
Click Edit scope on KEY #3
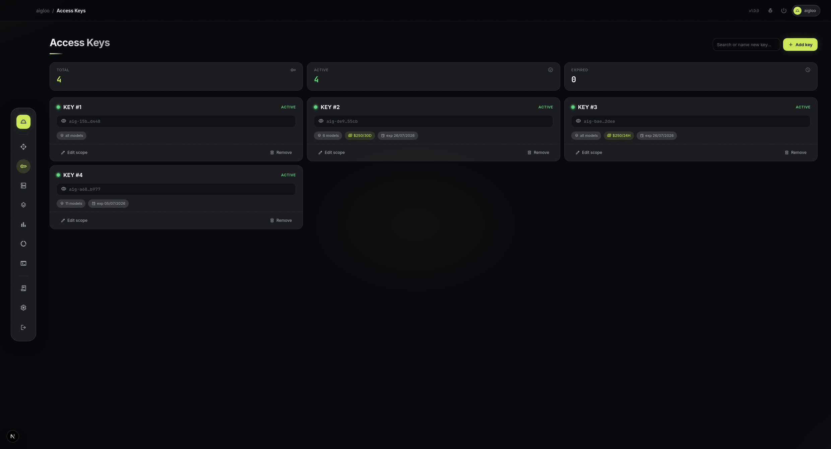[589, 153]
